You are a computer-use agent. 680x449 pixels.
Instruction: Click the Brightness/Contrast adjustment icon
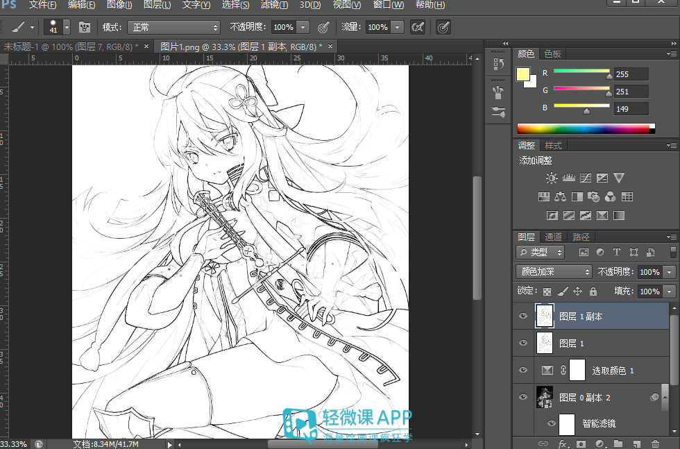[552, 178]
